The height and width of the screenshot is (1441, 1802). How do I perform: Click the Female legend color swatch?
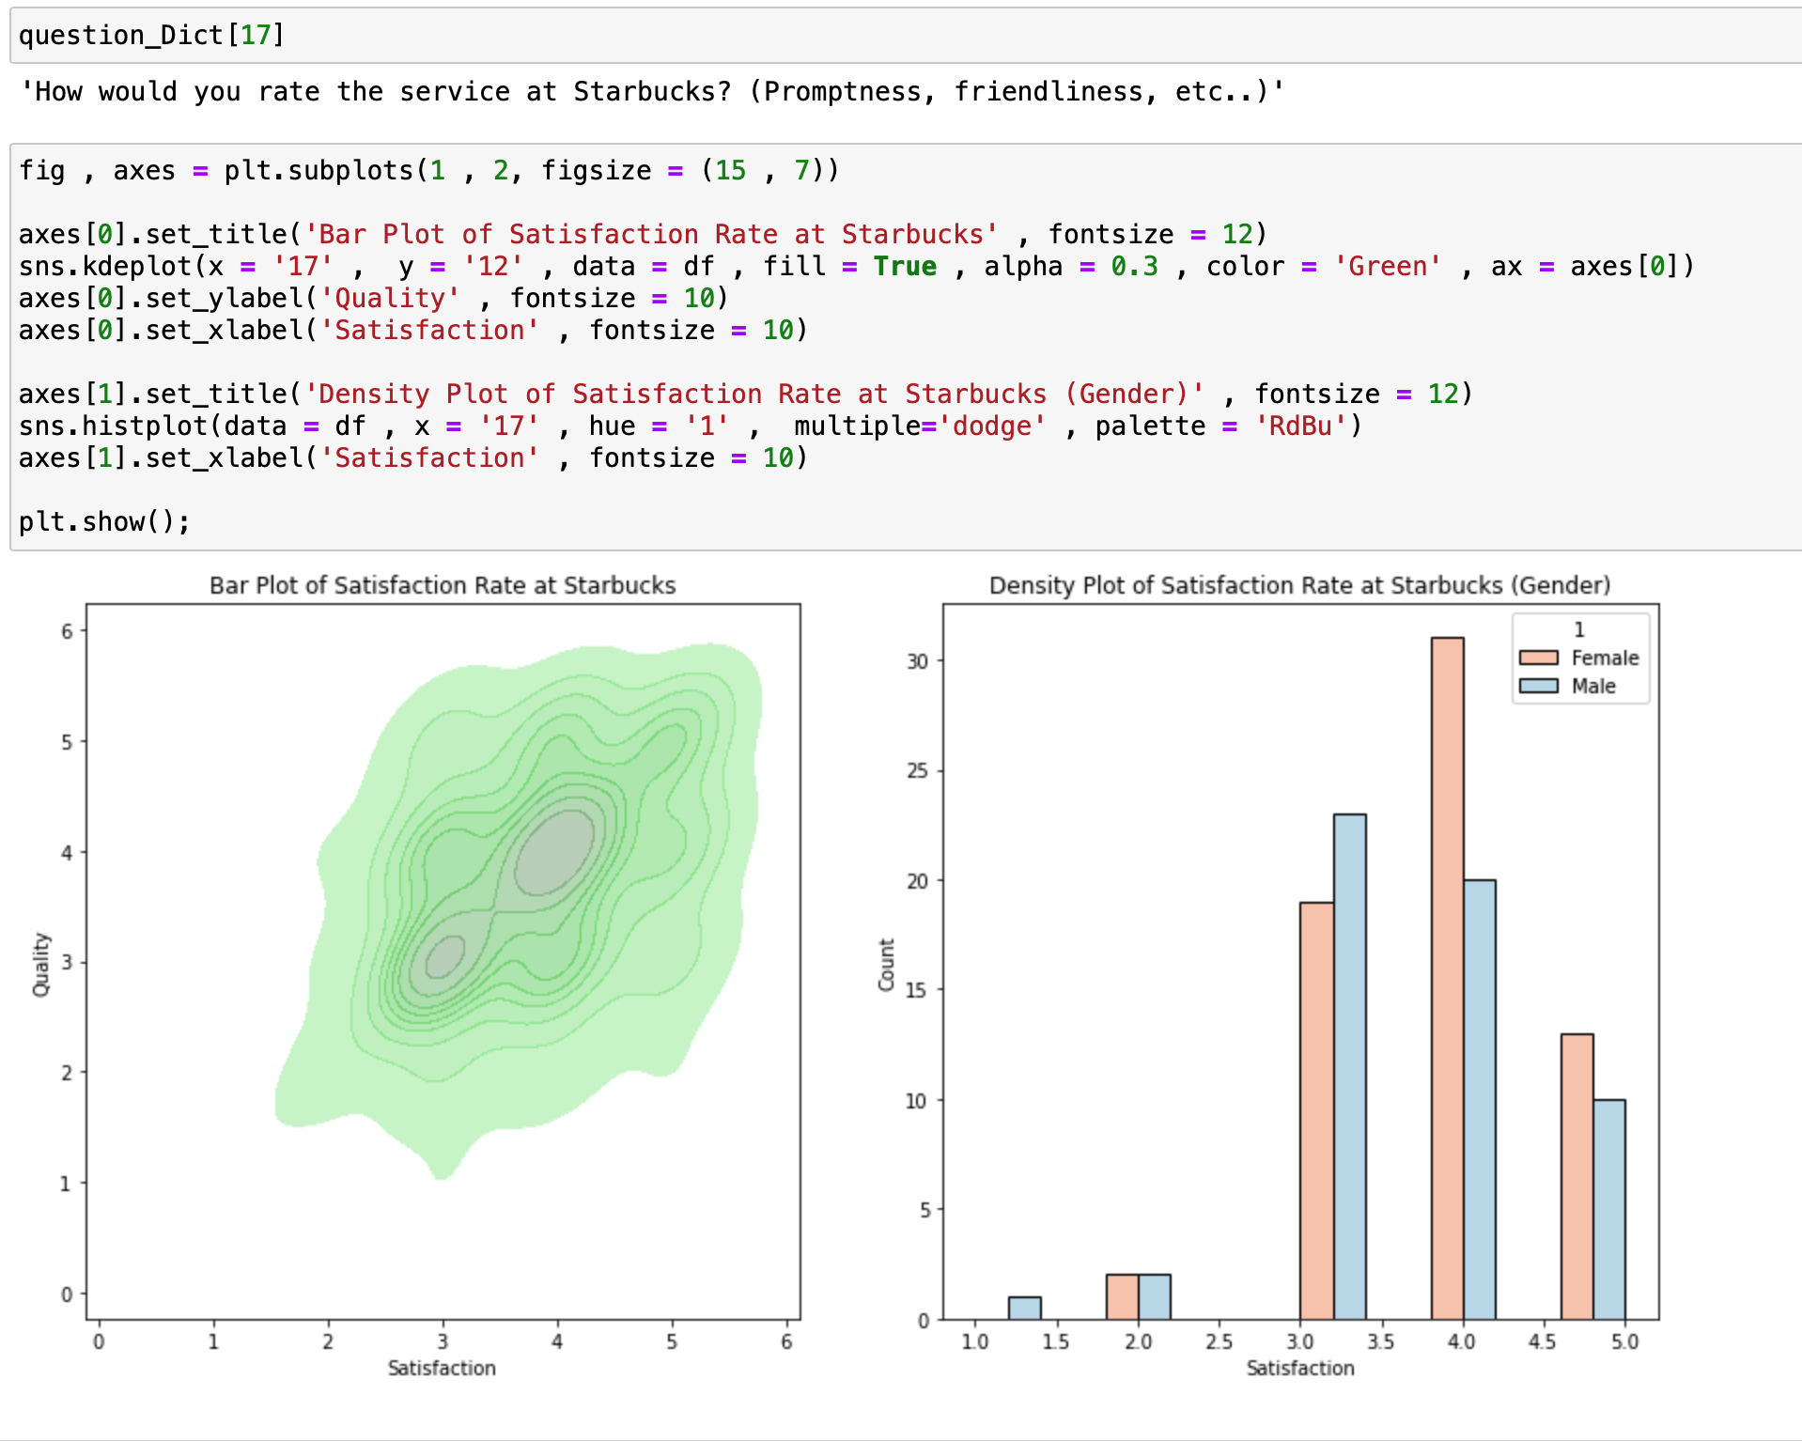[1538, 658]
